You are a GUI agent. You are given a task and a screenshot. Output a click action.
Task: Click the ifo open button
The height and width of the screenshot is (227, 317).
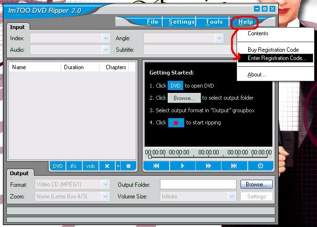click(73, 166)
